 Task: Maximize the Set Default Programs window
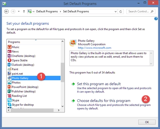click(x=145, y=3)
